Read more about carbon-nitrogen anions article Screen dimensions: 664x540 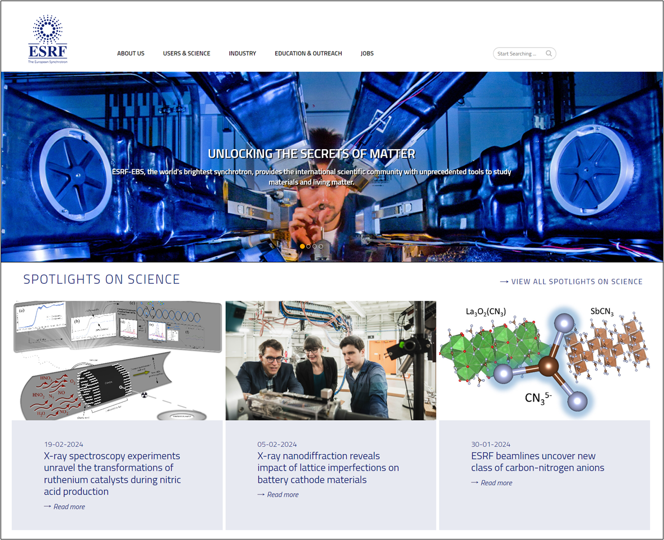pyautogui.click(x=496, y=483)
